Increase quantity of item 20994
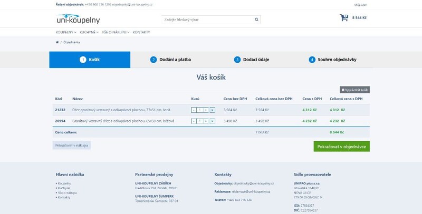This screenshot has width=422, height=214. [x=206, y=121]
